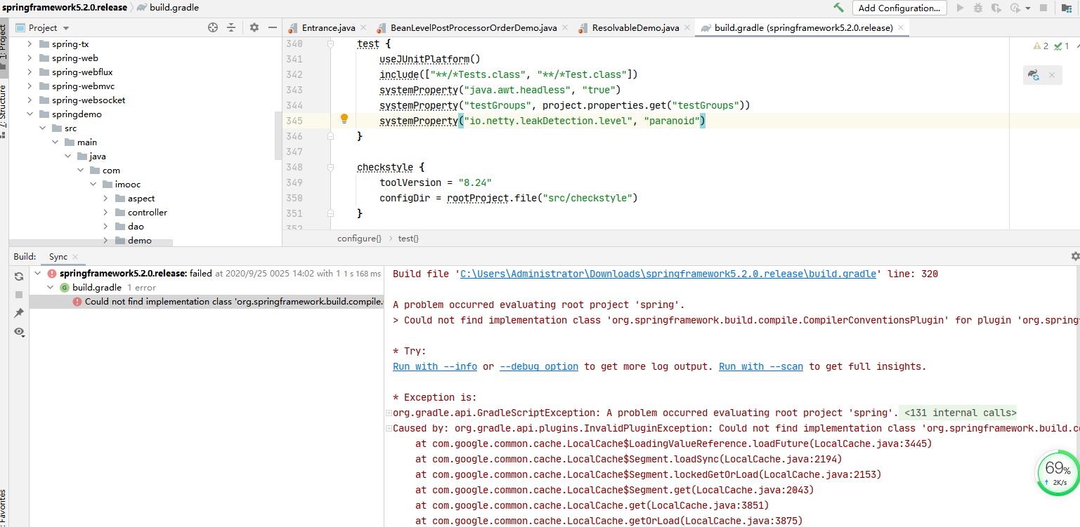The height and width of the screenshot is (527, 1080).
Task: Click the Profiler run icon
Action: pyautogui.click(x=1015, y=8)
